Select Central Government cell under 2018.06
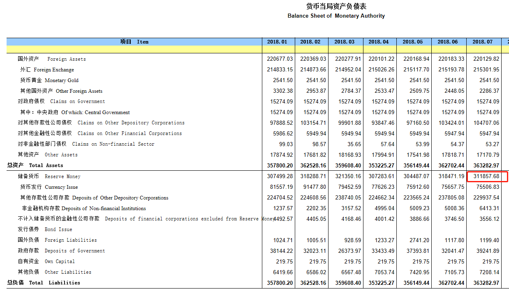 click(453, 112)
